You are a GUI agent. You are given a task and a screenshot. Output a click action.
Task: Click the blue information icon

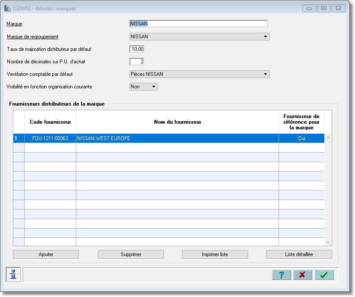click(x=13, y=275)
